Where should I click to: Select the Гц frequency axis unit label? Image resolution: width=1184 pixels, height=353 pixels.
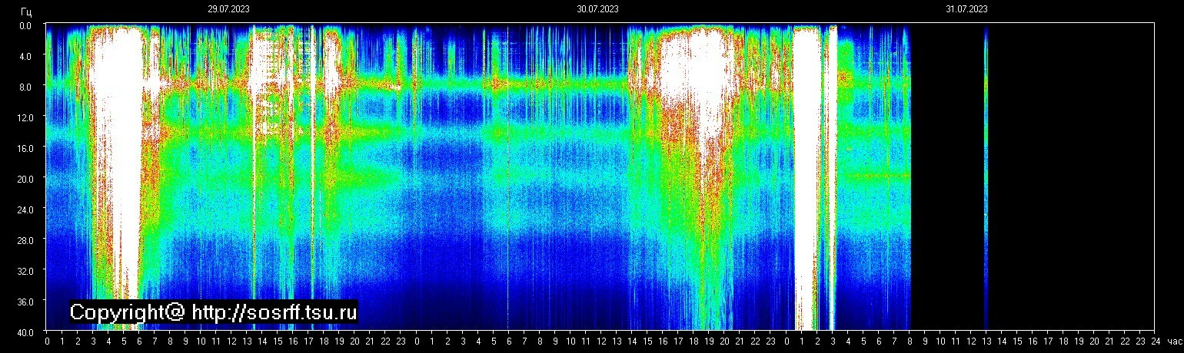pos(26,12)
